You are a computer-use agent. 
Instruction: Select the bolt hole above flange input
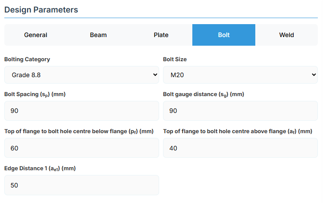click(x=240, y=148)
